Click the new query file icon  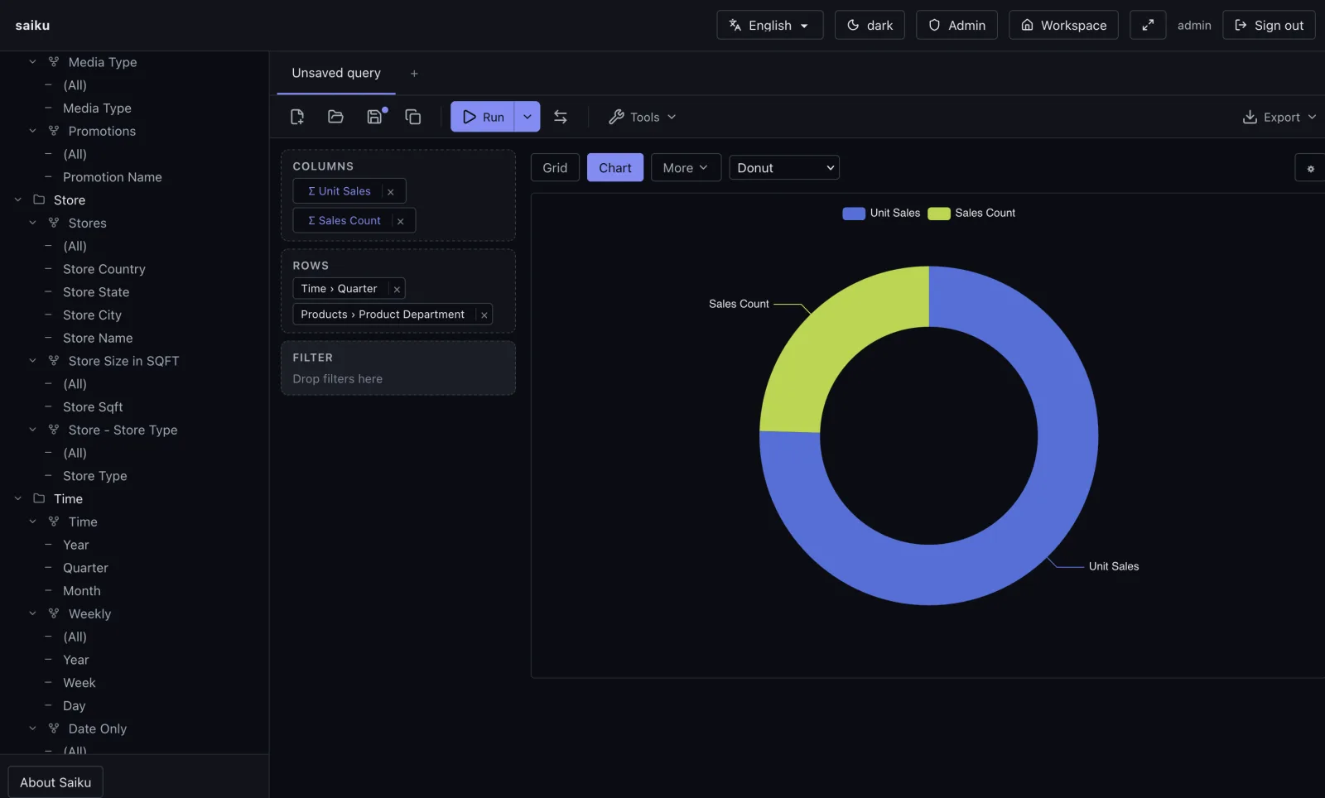(297, 117)
